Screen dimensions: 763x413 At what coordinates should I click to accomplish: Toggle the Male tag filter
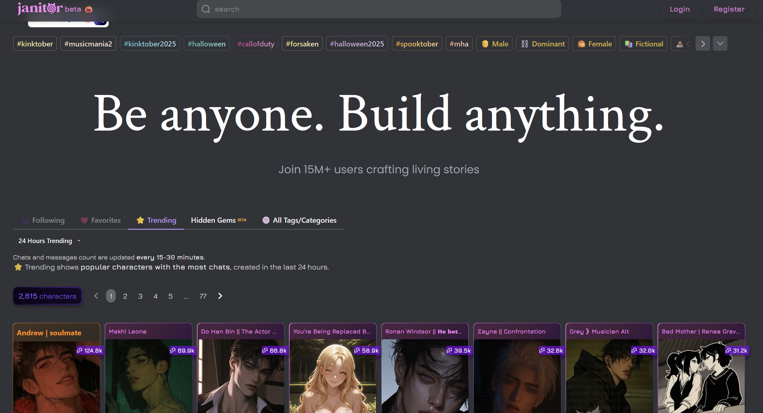click(x=494, y=44)
